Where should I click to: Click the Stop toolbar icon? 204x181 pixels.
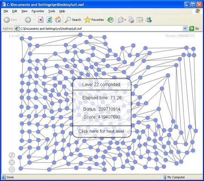pyautogui.click(x=41, y=20)
